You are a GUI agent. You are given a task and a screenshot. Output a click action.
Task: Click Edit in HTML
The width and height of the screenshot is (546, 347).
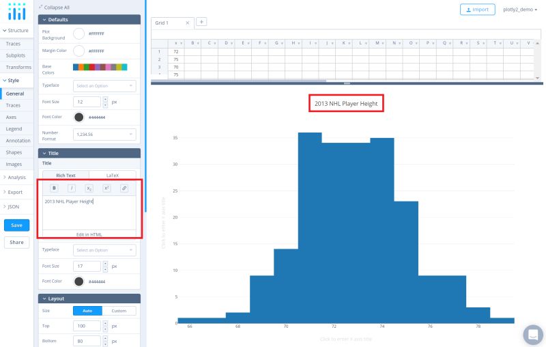point(89,234)
